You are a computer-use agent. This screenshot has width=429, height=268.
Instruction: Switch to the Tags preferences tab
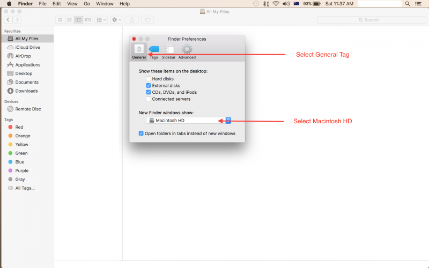[154, 51]
